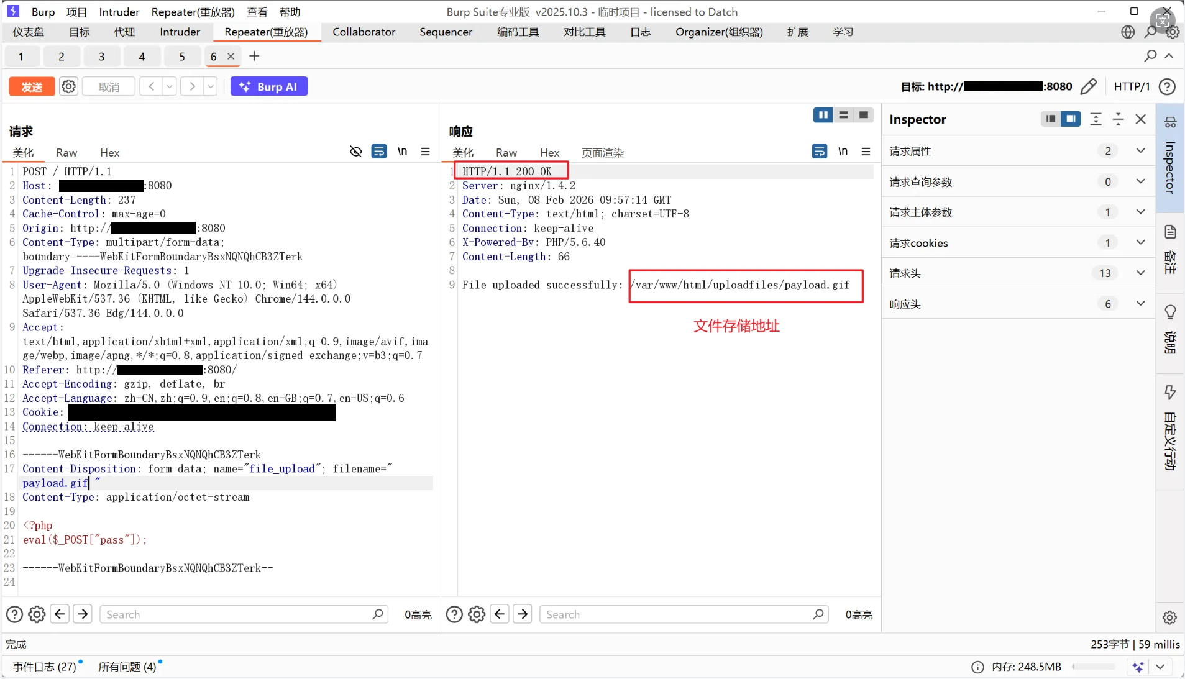Switch request view to Raw
This screenshot has height=679, width=1185.
coord(66,153)
